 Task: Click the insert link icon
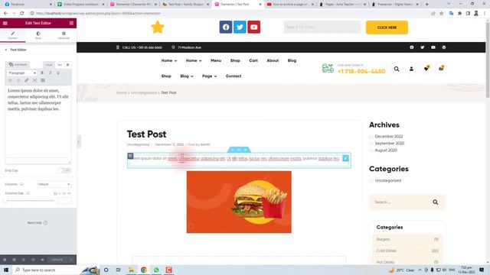[27, 80]
